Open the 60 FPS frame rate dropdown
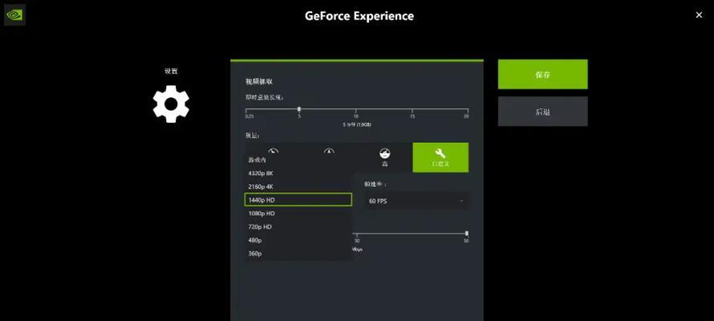 [x=416, y=201]
